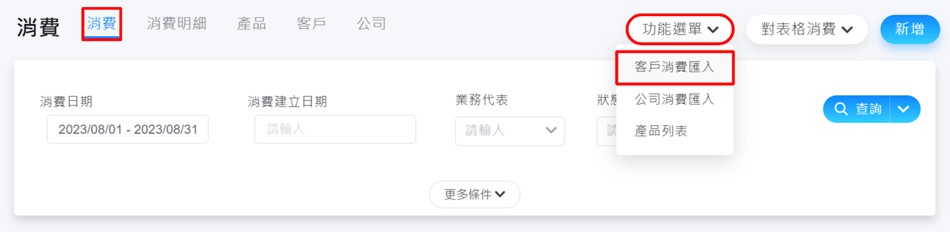Viewport: 950px width, 232px height.
Task: Open the arrow beside the 查詢 button
Action: point(904,109)
